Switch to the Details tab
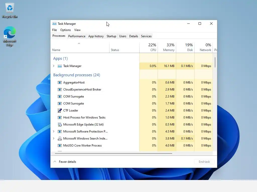 [x=134, y=36]
